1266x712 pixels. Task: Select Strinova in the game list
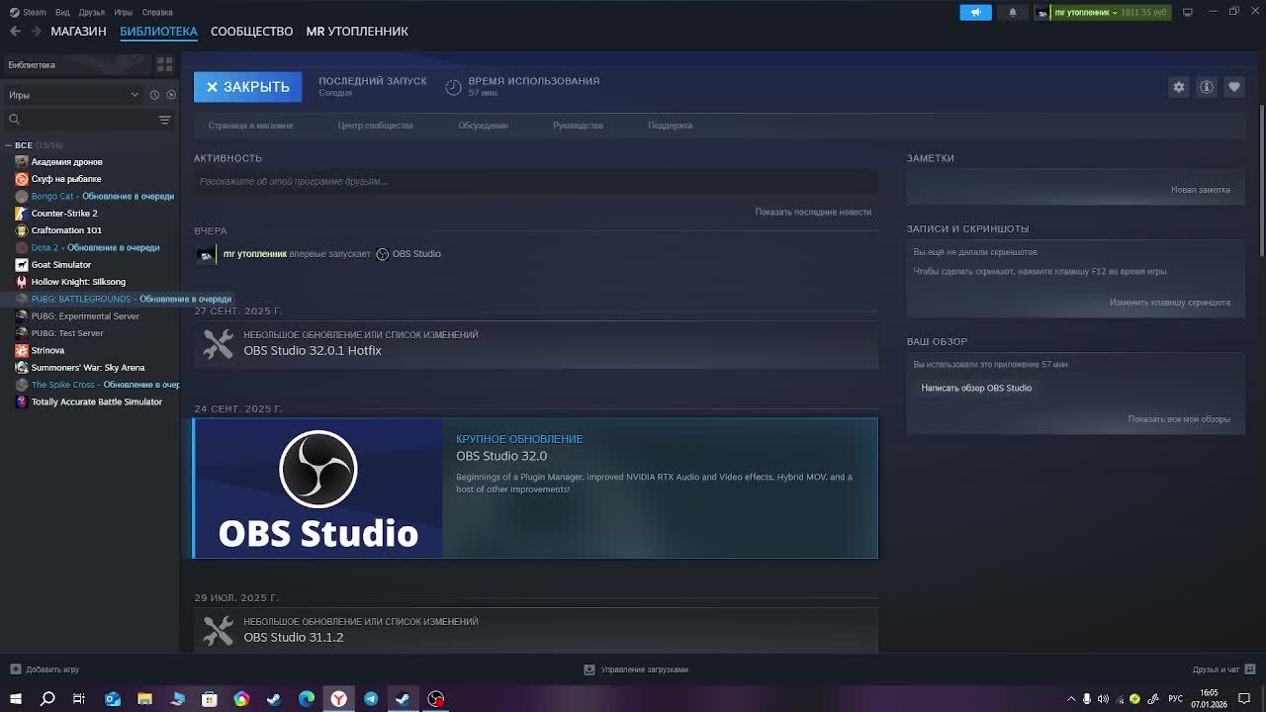(47, 351)
